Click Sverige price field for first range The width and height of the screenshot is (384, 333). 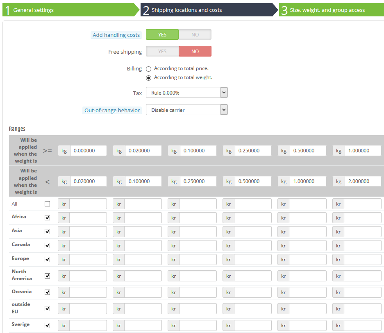point(88,326)
